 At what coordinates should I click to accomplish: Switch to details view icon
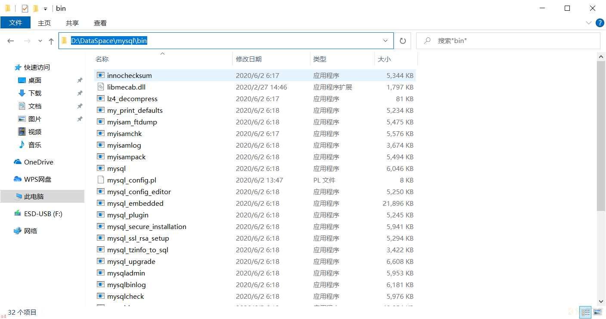585,312
